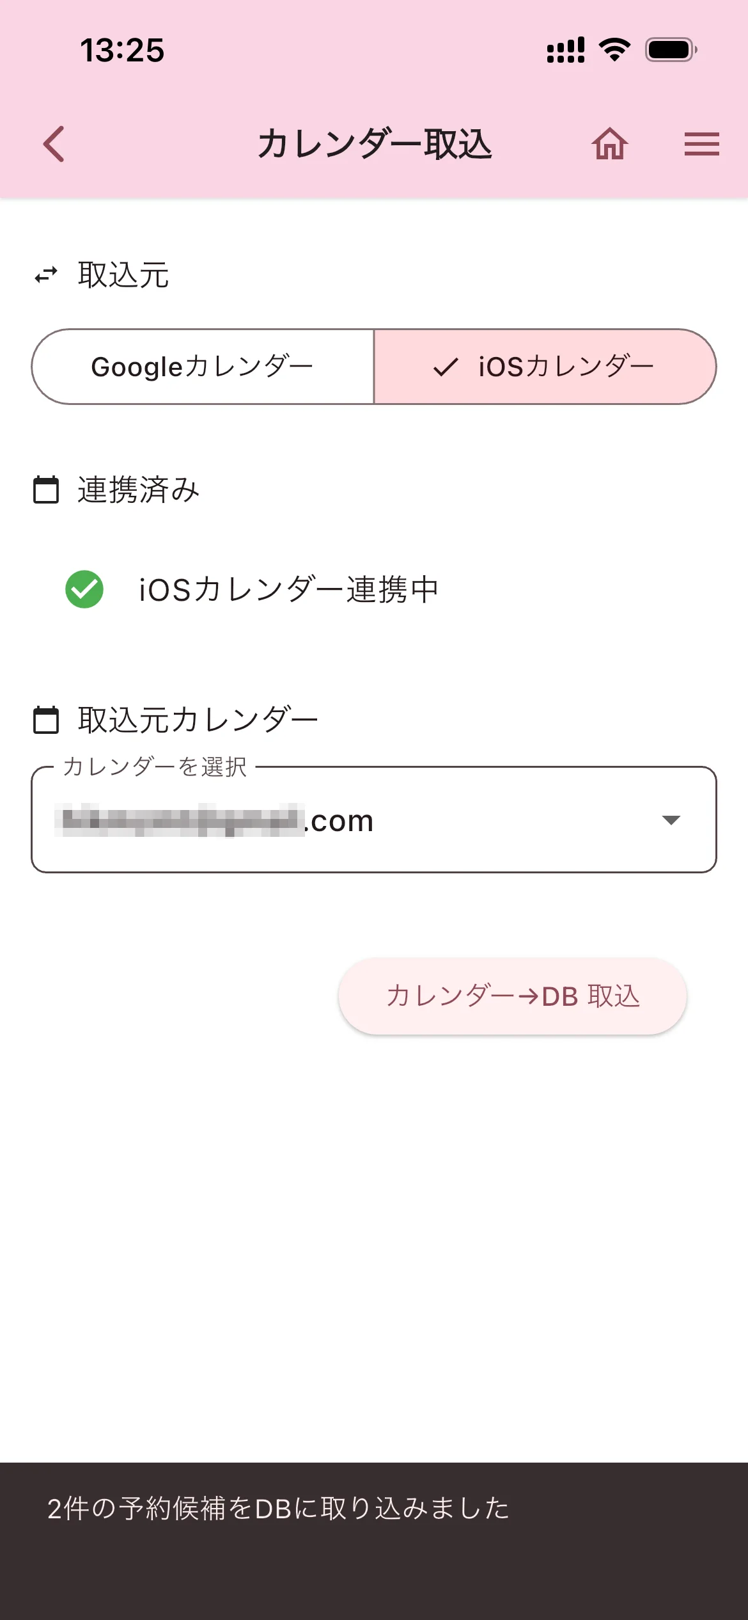Tap the back arrow icon
The width and height of the screenshot is (748, 1620).
54,143
